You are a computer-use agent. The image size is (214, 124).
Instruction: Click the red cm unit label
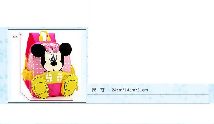[15, 37]
